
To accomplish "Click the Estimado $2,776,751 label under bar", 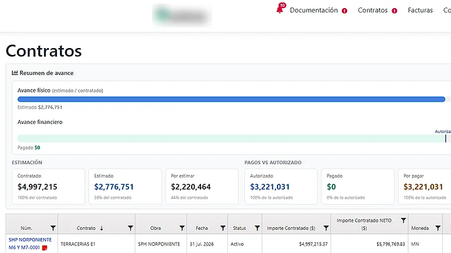I will 39,107.
